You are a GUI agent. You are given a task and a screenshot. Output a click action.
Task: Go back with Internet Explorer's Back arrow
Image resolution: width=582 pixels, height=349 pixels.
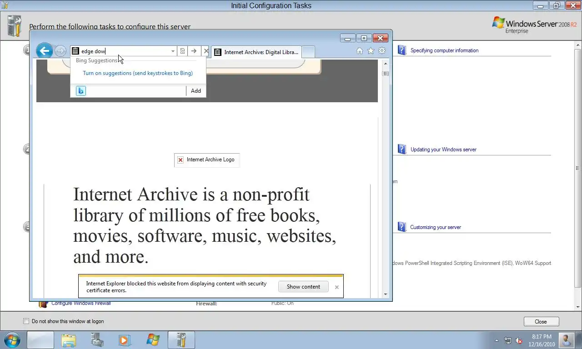click(x=45, y=51)
